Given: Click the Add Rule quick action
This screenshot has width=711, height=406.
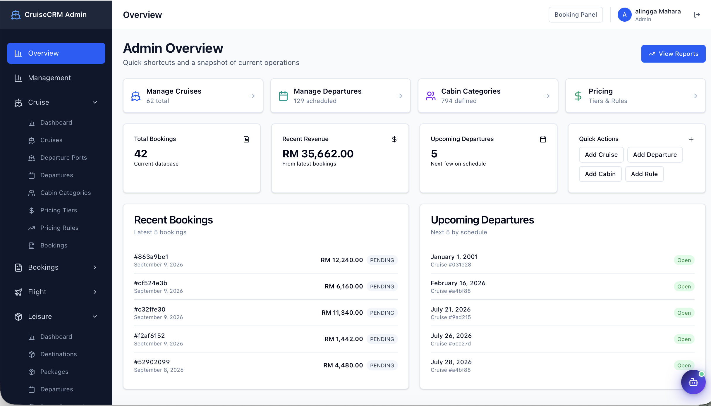Looking at the screenshot, I should 644,174.
